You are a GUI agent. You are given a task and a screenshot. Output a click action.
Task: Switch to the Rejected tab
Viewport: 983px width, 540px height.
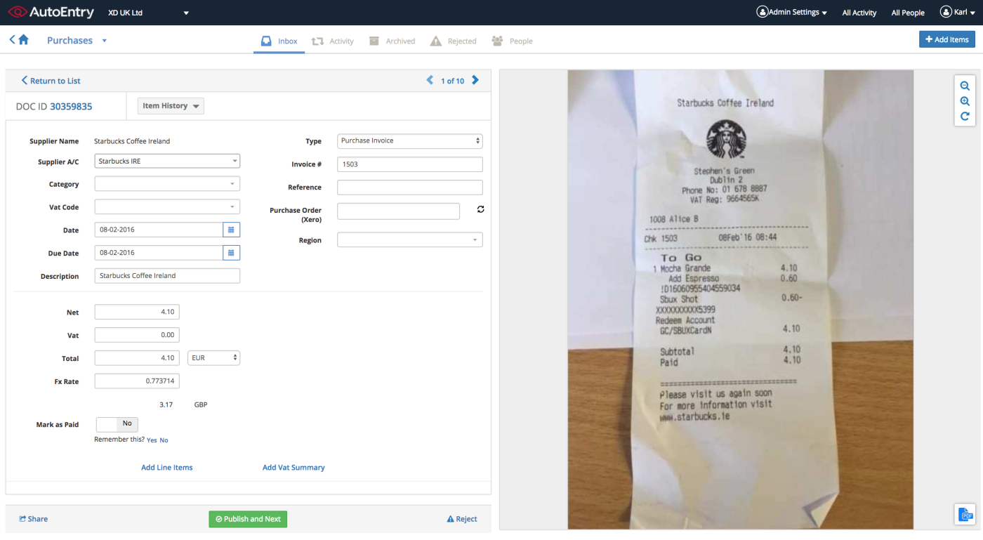point(454,41)
